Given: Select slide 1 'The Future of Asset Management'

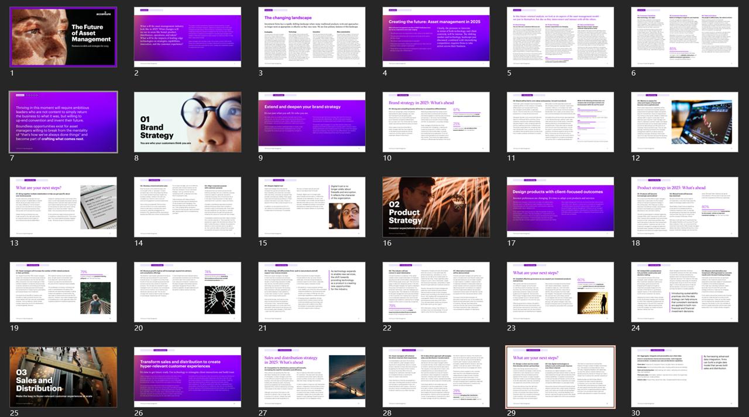Looking at the screenshot, I should point(63,37).
